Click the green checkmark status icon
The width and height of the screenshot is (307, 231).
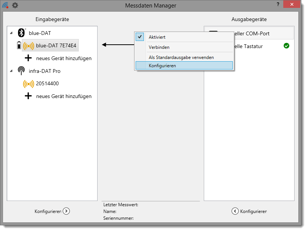286,46
